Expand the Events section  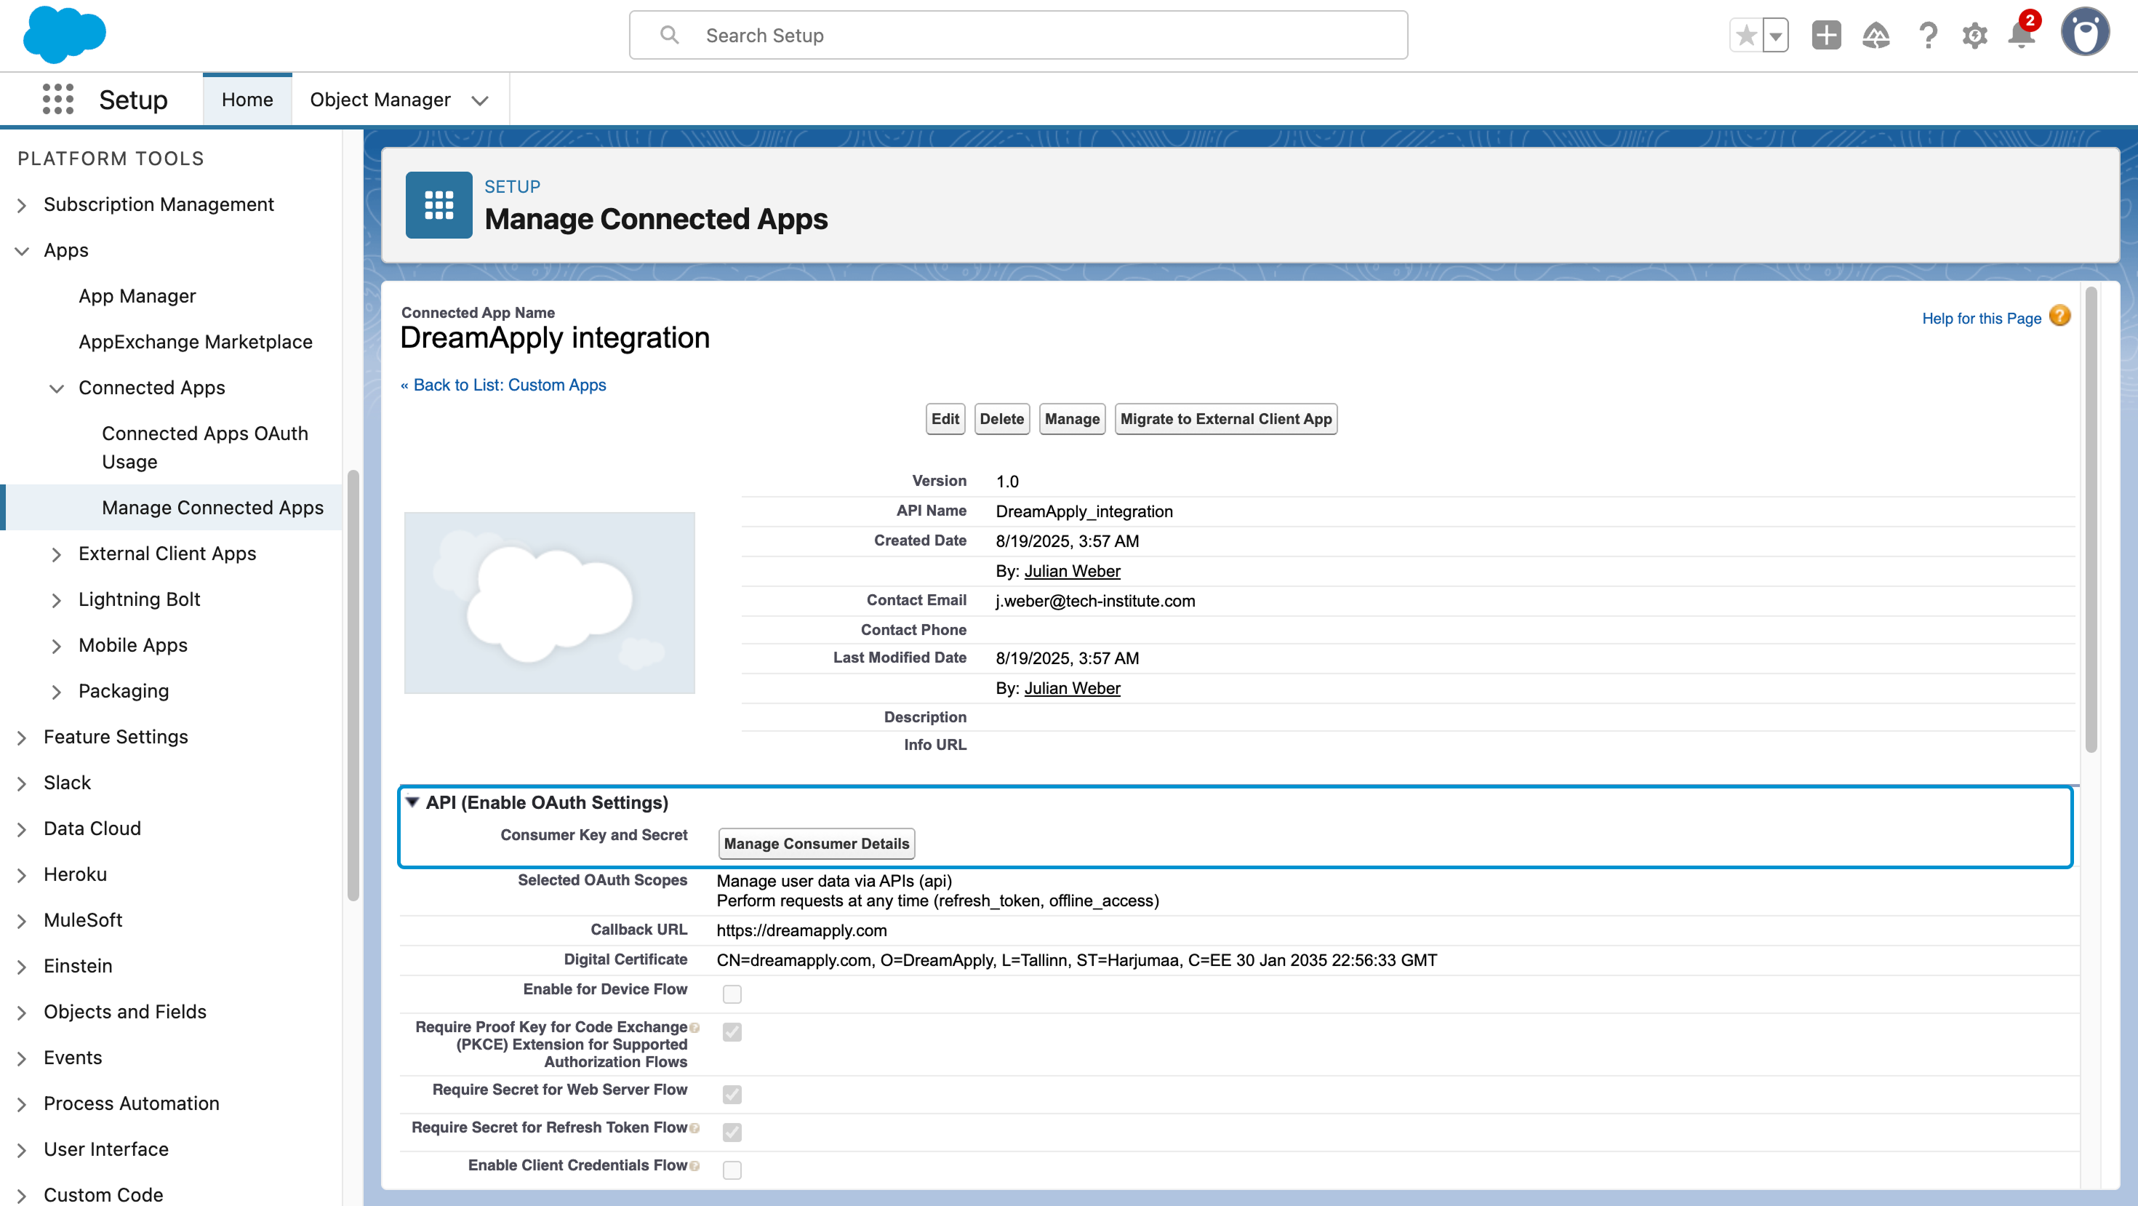(x=22, y=1058)
